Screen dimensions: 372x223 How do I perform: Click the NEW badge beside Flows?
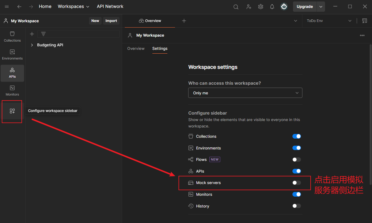(215, 159)
